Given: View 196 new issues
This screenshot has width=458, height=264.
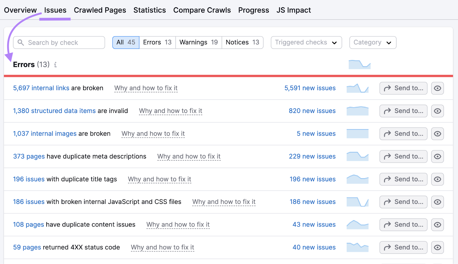Looking at the screenshot, I should click(313, 179).
